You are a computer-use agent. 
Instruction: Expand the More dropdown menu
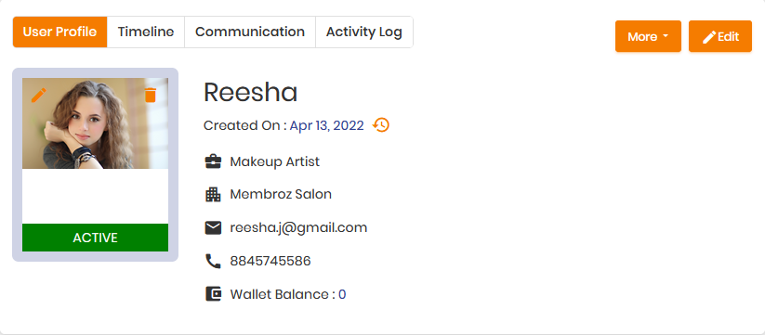pyautogui.click(x=648, y=36)
